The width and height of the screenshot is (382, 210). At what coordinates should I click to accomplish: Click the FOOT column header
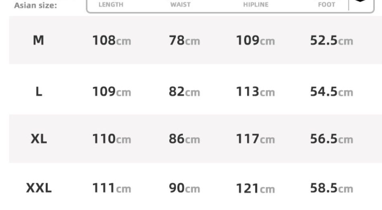327,5
